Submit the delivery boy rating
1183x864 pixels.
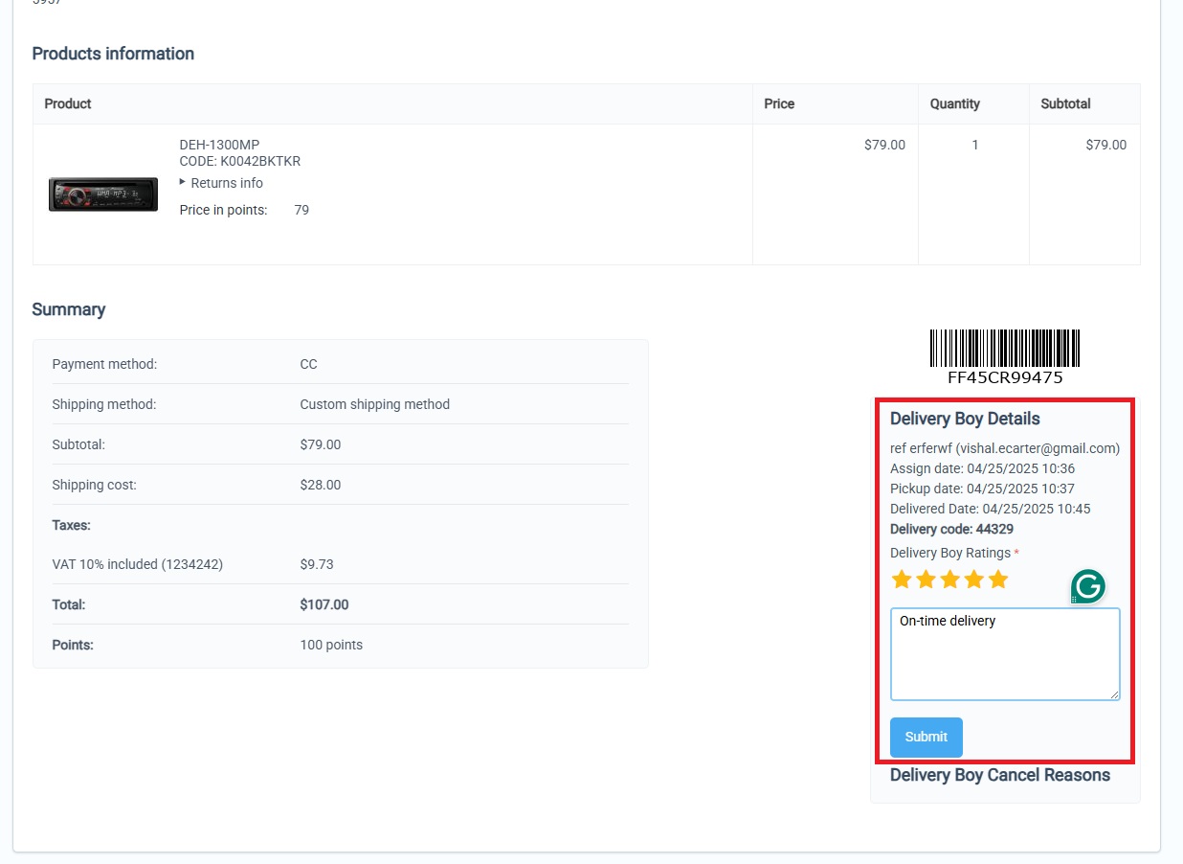[926, 737]
